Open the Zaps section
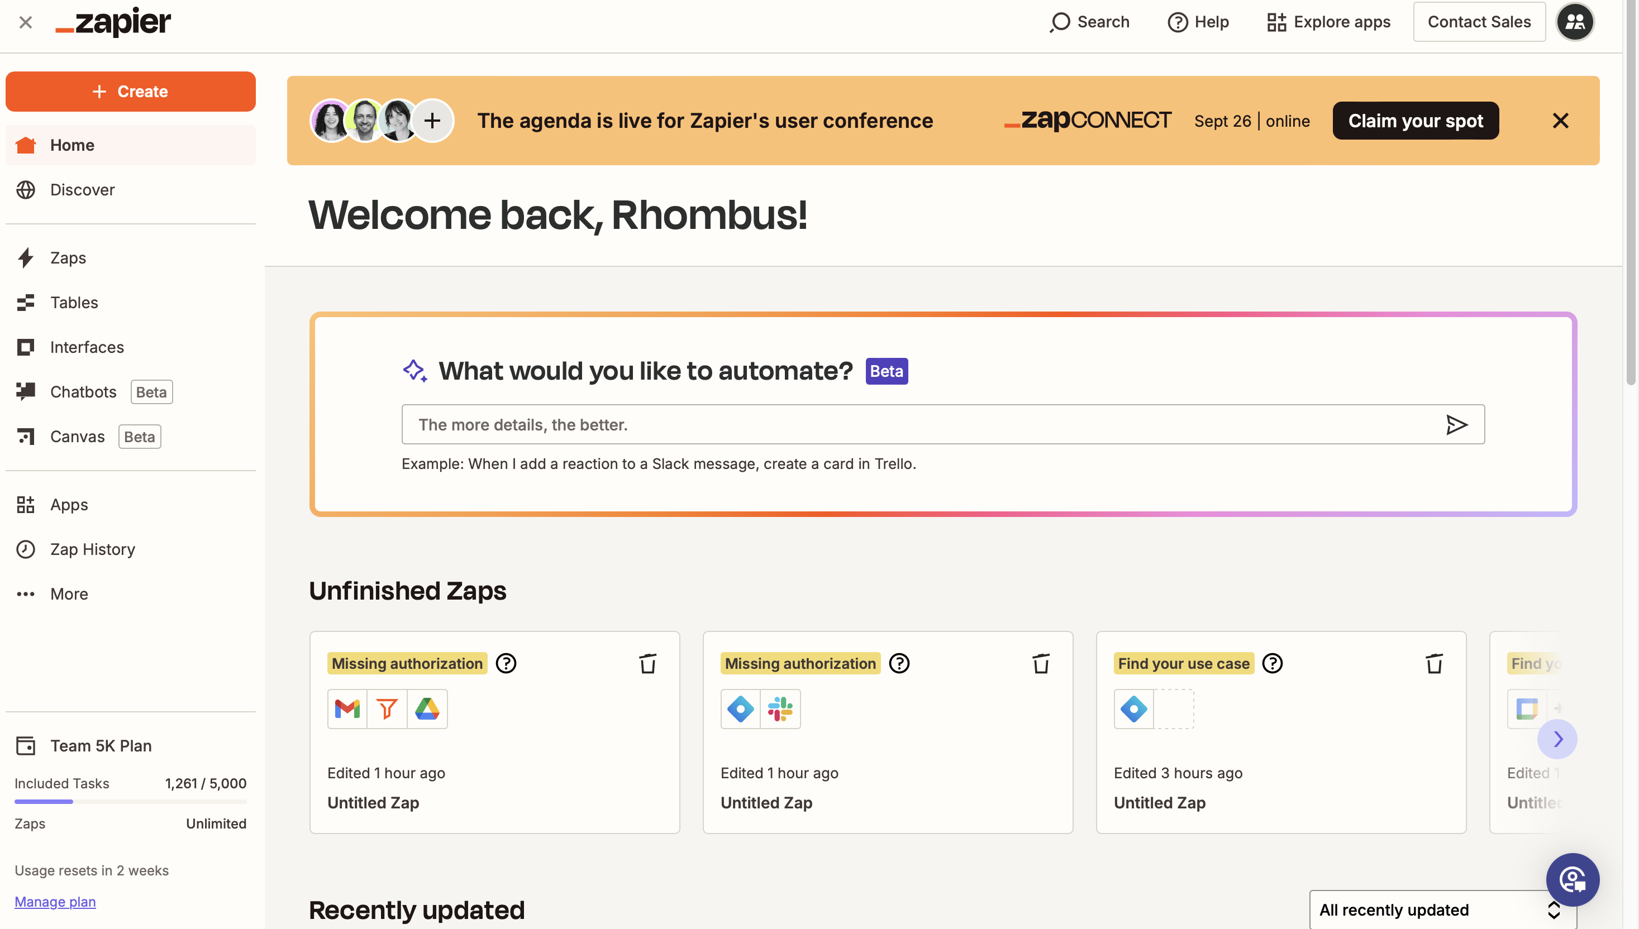The height and width of the screenshot is (929, 1639). click(130, 258)
